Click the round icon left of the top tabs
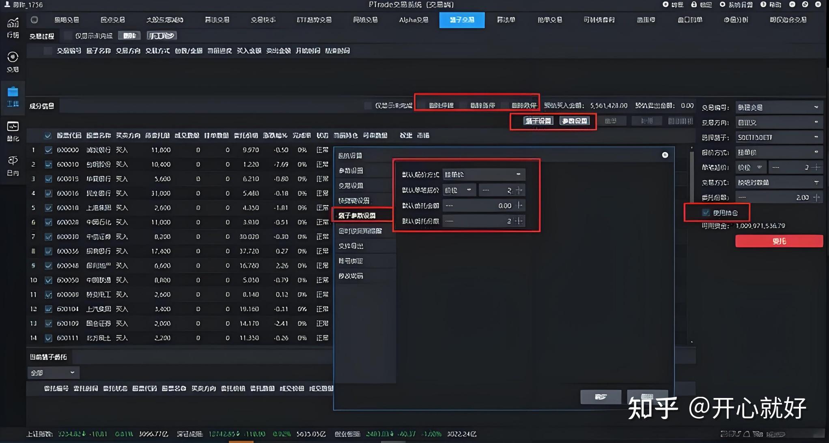 34,20
